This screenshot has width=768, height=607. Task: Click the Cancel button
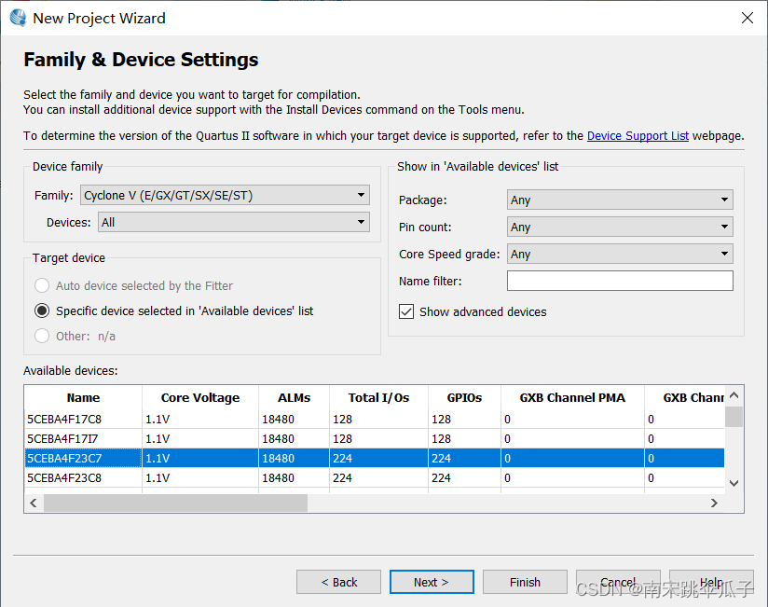(618, 582)
